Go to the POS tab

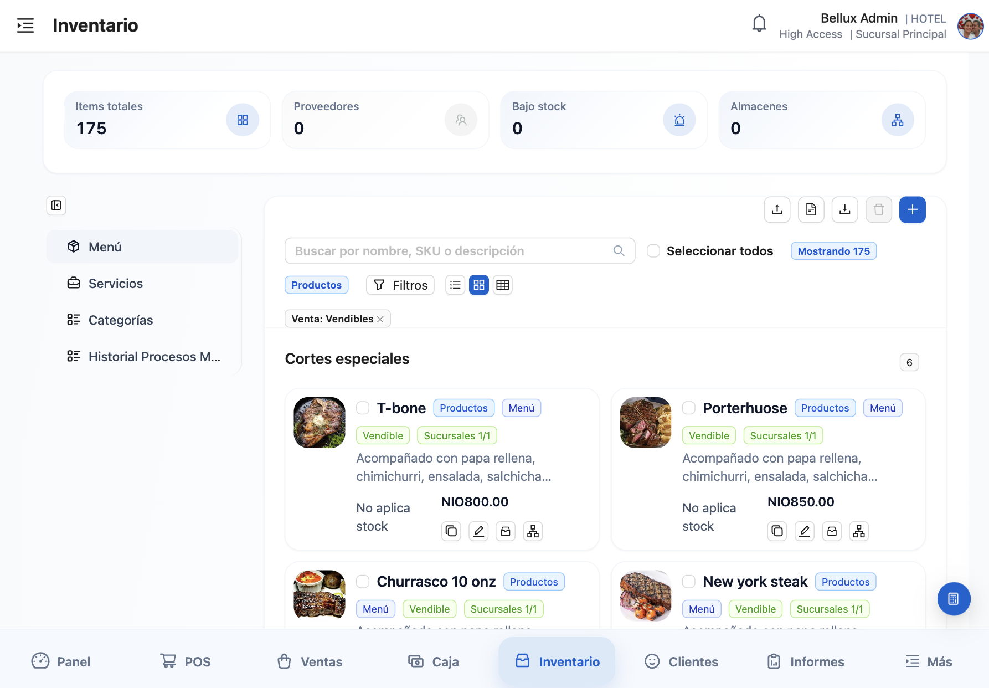point(186,661)
